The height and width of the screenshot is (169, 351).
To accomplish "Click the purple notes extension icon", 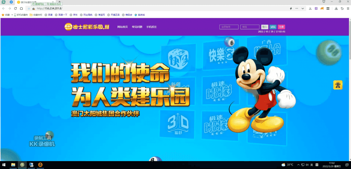I will tap(316, 9).
